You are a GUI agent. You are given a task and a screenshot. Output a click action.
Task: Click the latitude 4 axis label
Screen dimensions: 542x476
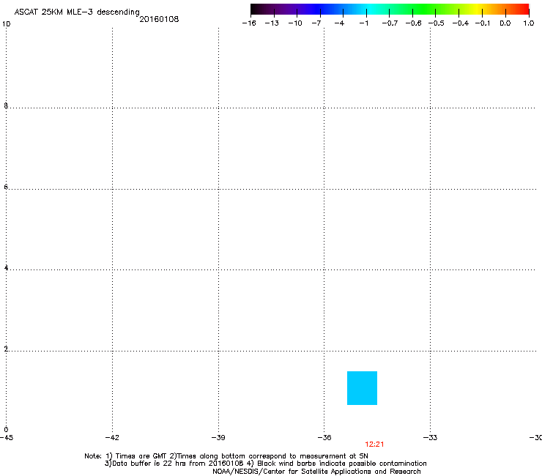point(6,267)
